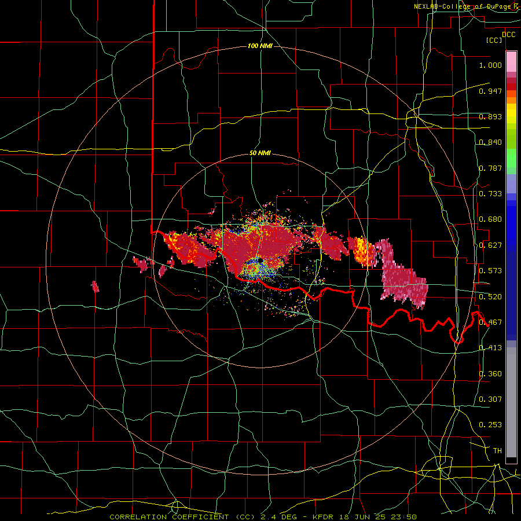Select the 0.733 scale value

[x=490, y=194]
